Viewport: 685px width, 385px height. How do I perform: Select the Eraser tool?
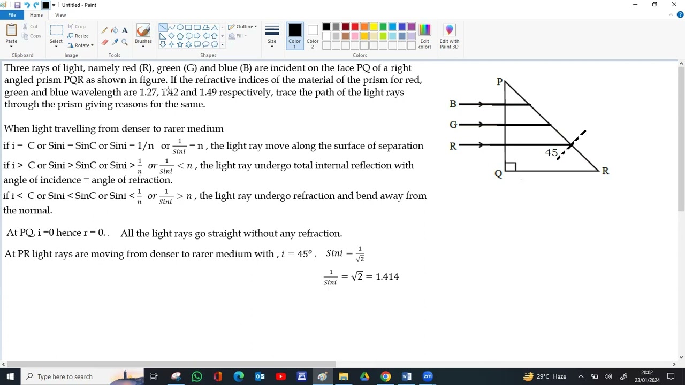pos(104,42)
